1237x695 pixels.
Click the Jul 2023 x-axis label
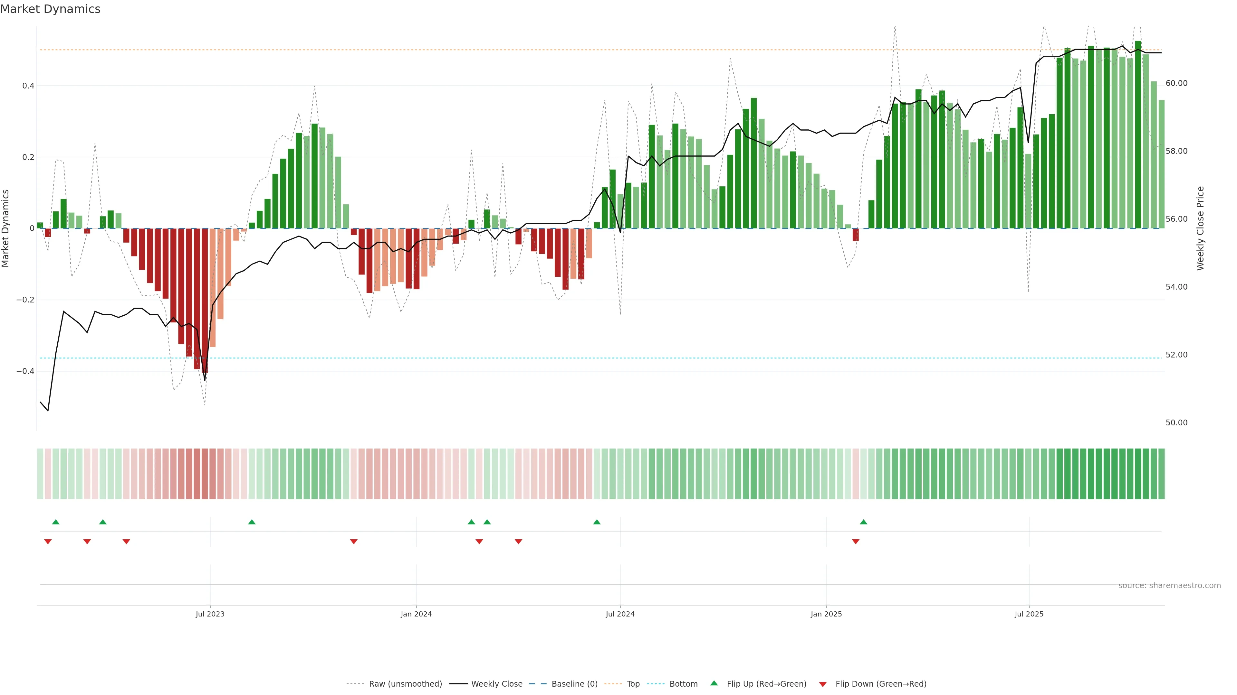(210, 614)
